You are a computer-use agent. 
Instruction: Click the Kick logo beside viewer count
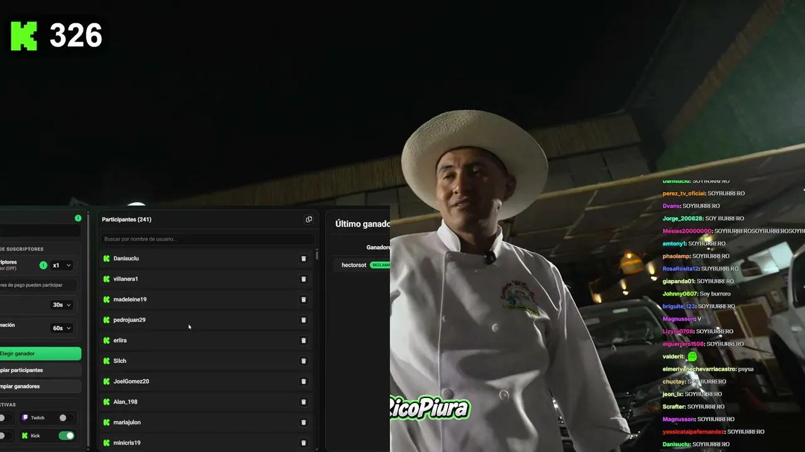point(24,36)
